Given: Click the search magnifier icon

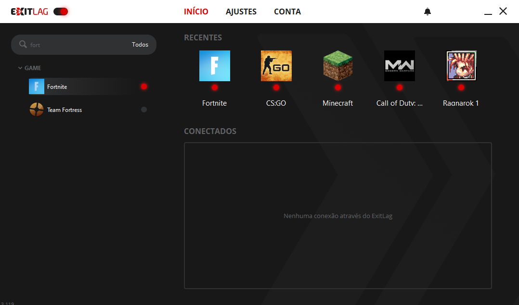Looking at the screenshot, I should [23, 45].
